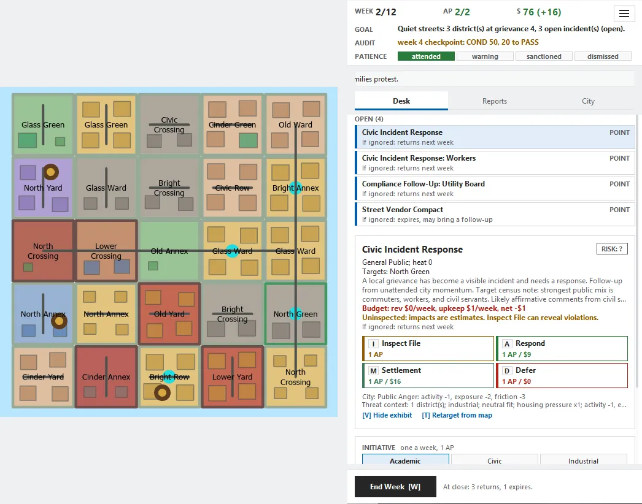Select the cyan dot on Bright Row

[x=169, y=376]
